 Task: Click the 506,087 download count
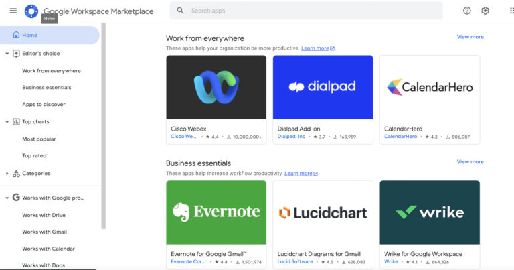coord(461,137)
